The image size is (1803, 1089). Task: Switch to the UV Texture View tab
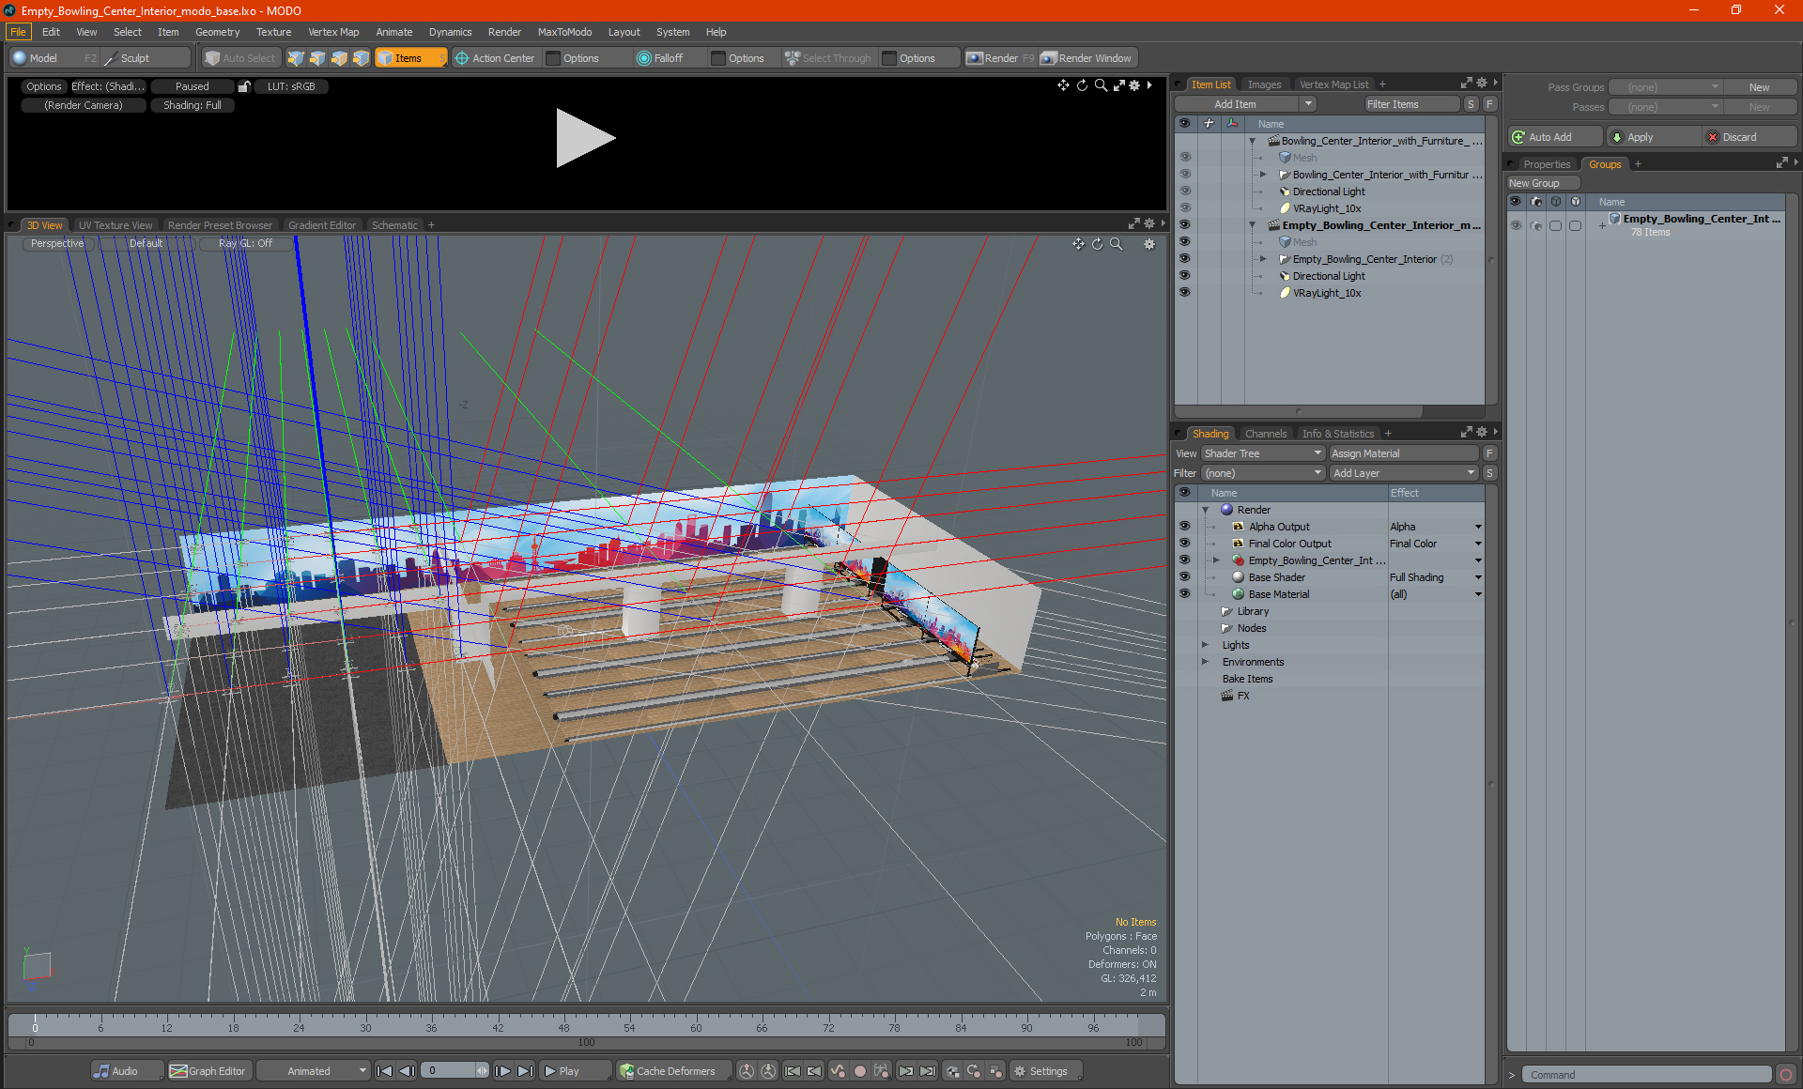click(114, 224)
